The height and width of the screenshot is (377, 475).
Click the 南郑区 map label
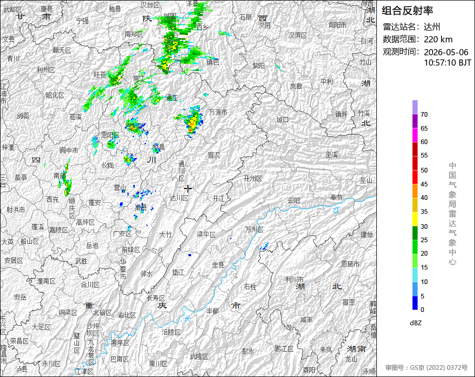coord(134,34)
